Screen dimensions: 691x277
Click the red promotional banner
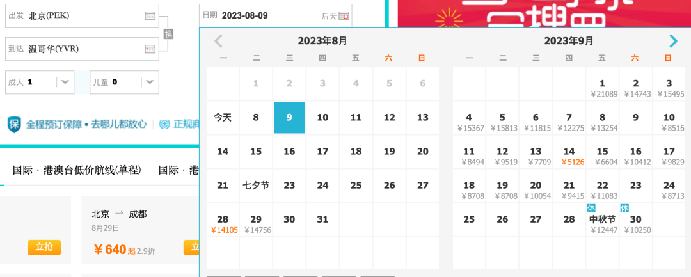[544, 13]
